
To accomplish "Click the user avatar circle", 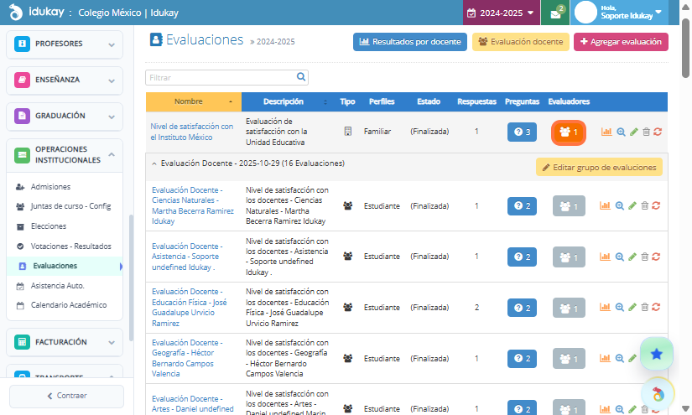I will point(585,13).
